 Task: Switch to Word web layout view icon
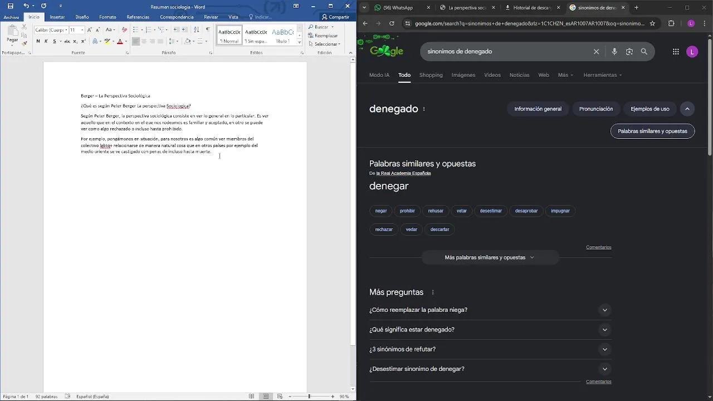pyautogui.click(x=280, y=397)
